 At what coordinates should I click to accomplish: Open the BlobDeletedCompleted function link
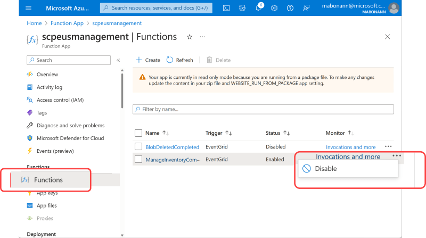pos(172,147)
